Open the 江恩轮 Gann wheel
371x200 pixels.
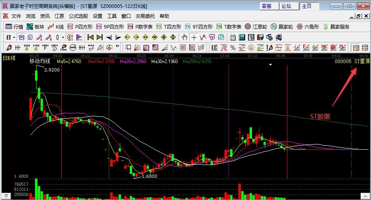[x=256, y=27]
